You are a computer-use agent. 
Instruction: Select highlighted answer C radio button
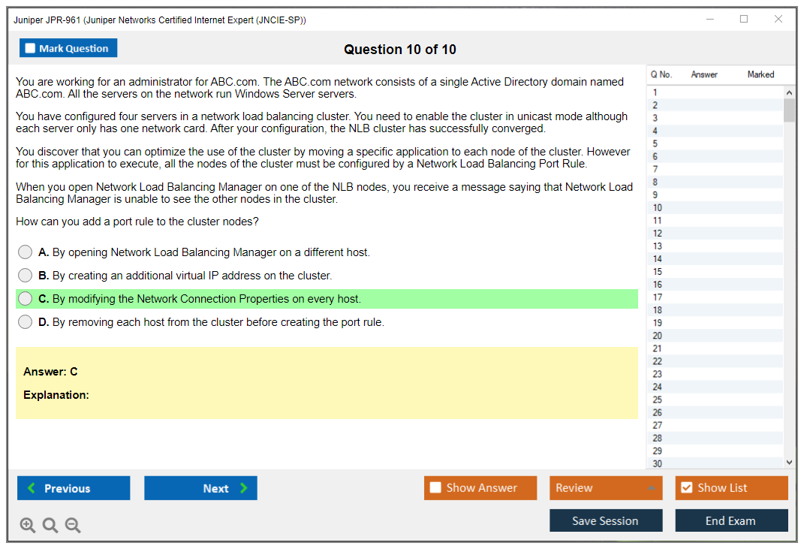coord(26,299)
